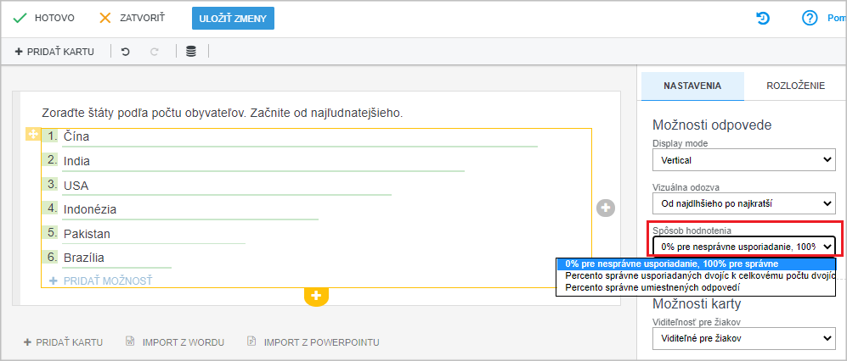Switch to the Rozloženie tab
Screen dimensions: 847x361
point(795,86)
